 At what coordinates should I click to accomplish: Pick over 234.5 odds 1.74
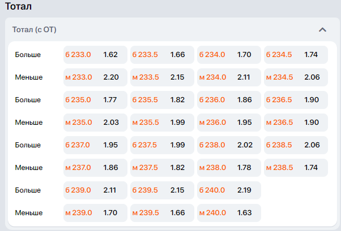click(x=296, y=55)
